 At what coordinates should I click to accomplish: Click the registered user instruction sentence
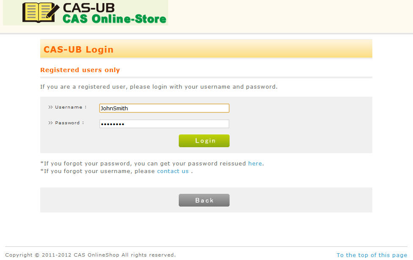click(x=159, y=87)
